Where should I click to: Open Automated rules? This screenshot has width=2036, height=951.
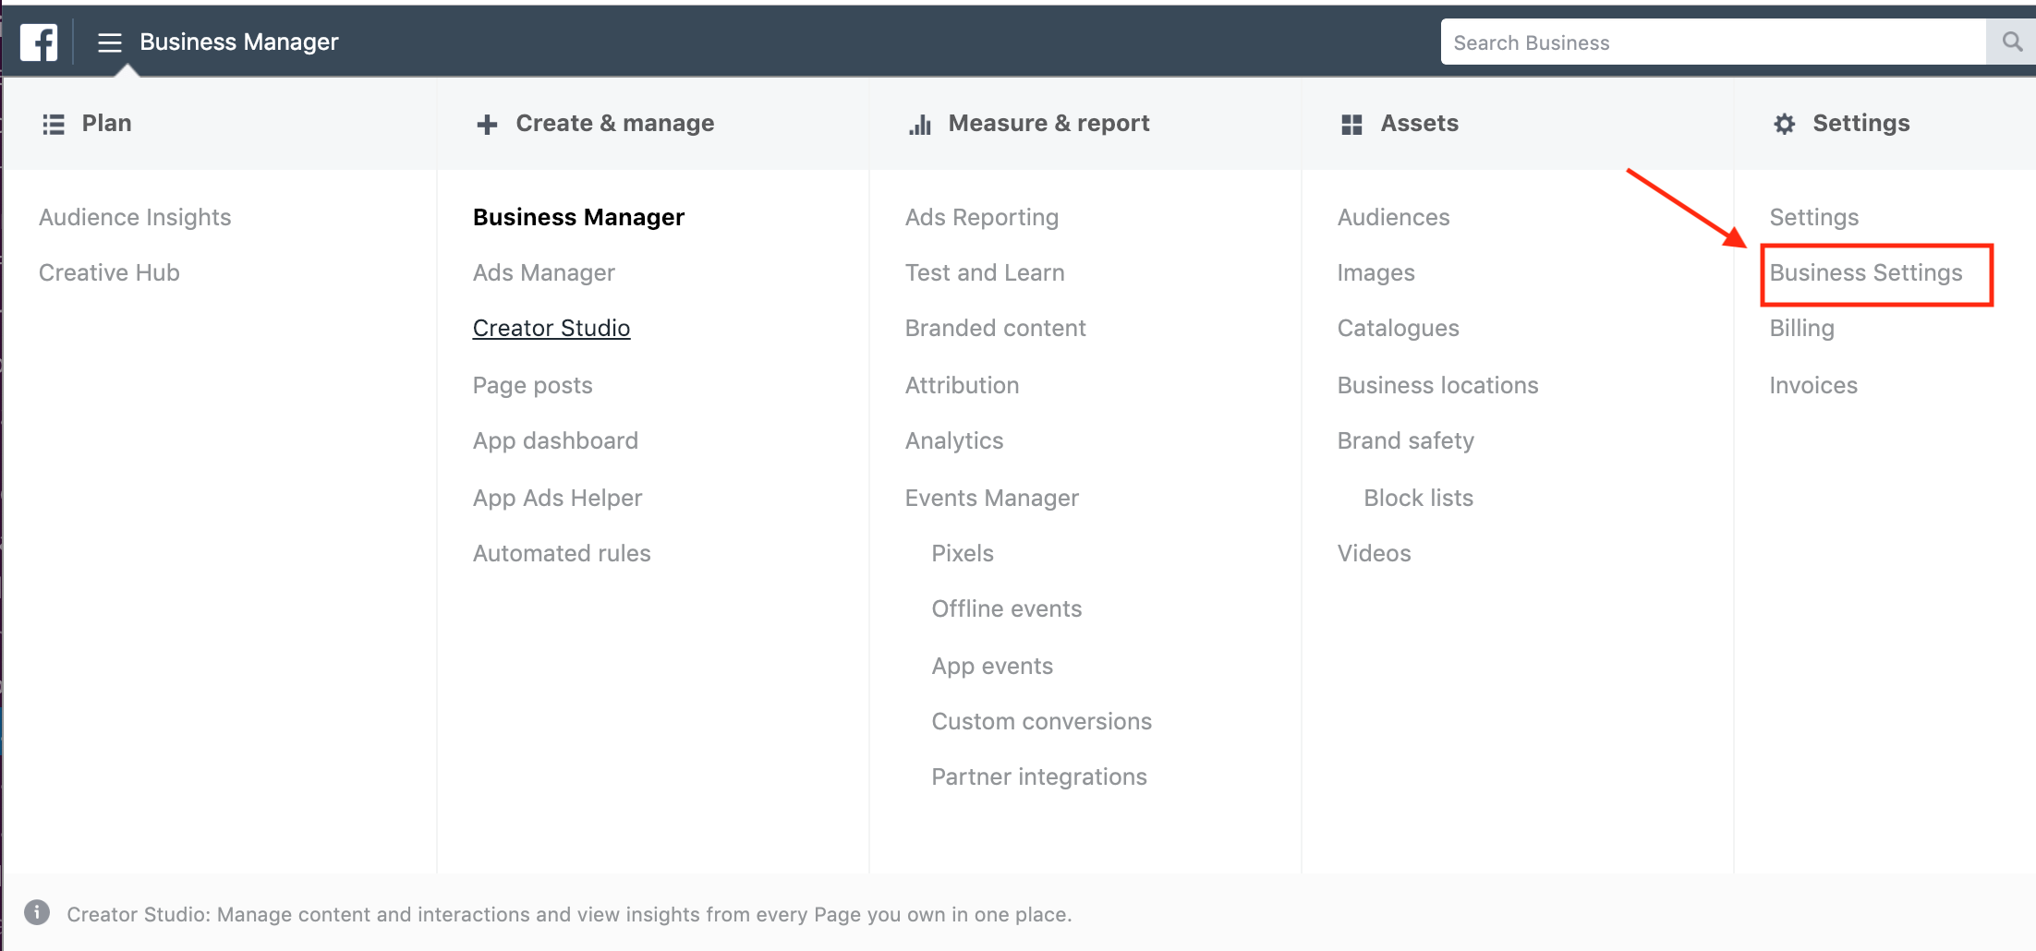click(x=562, y=553)
